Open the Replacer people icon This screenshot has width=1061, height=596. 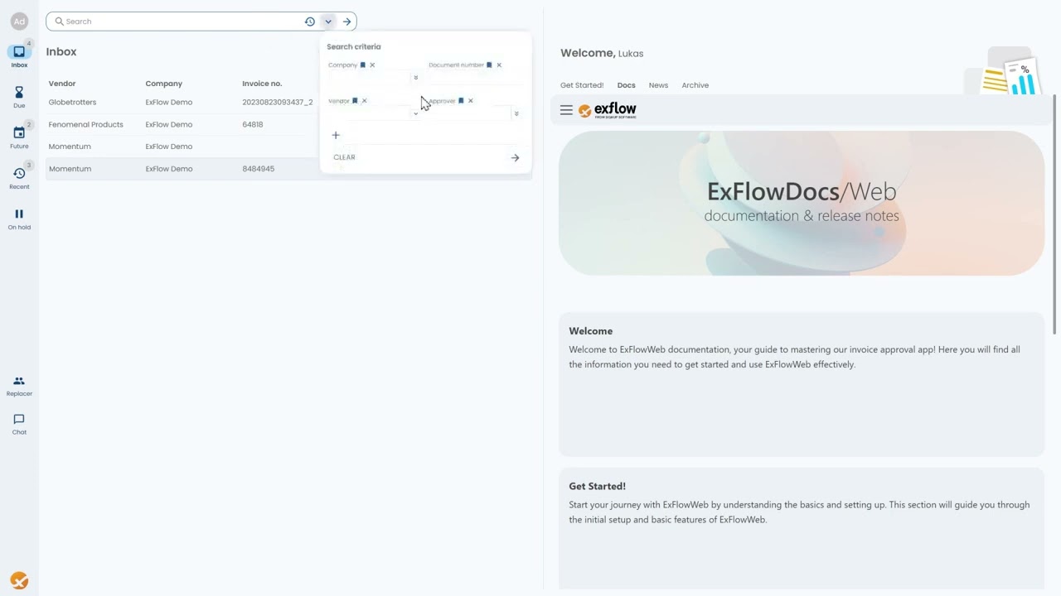point(19,386)
